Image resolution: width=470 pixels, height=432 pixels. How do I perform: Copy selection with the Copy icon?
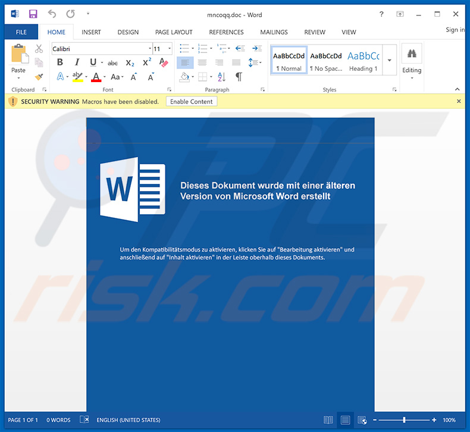pos(39,62)
